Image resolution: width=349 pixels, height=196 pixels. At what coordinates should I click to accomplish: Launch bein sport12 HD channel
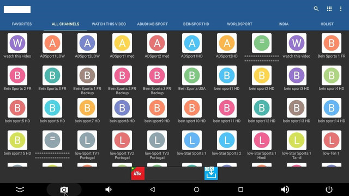click(262, 108)
